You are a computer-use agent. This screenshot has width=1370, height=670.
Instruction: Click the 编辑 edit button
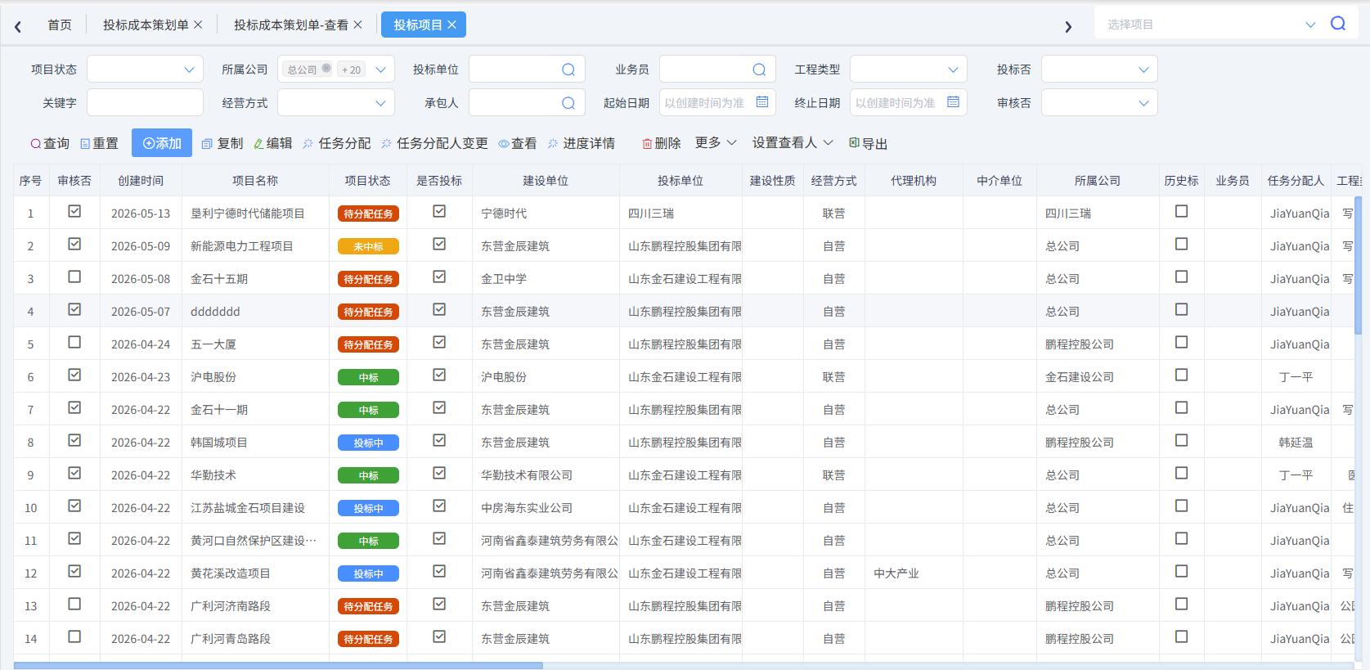click(272, 143)
